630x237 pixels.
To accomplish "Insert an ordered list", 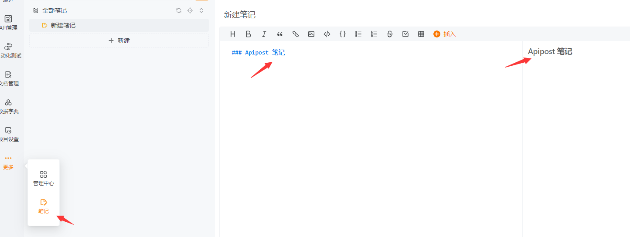I will (374, 34).
